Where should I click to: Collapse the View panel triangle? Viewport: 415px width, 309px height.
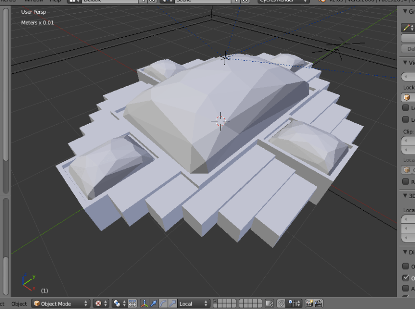(x=405, y=63)
